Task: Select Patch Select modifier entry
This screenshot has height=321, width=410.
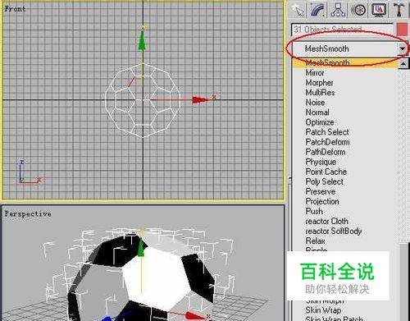Action: click(327, 132)
